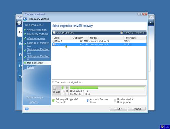Screen dimensions: 170x129
Task: Jump to the Finish step
Action: click(30, 67)
